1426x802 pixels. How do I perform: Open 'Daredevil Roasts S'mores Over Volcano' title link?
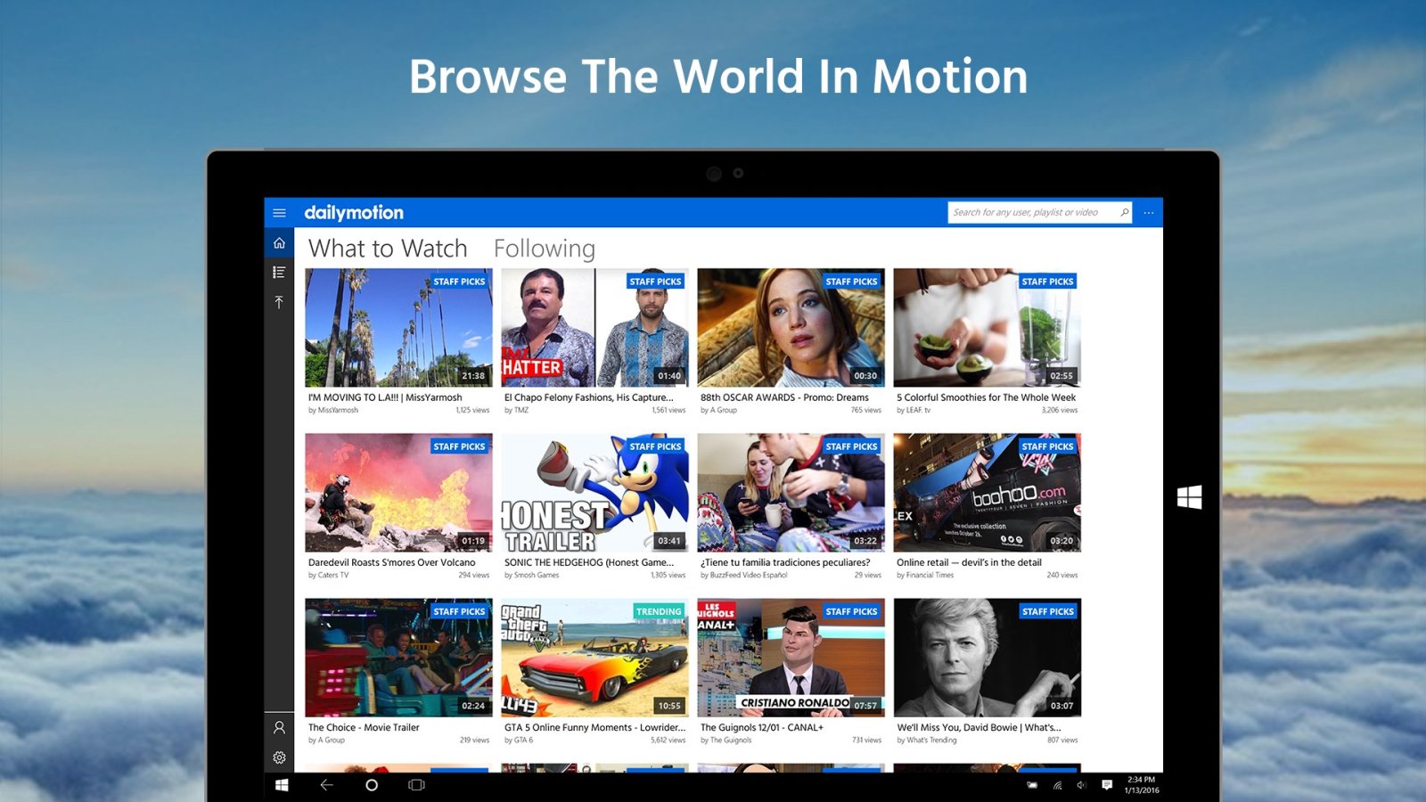coord(391,562)
